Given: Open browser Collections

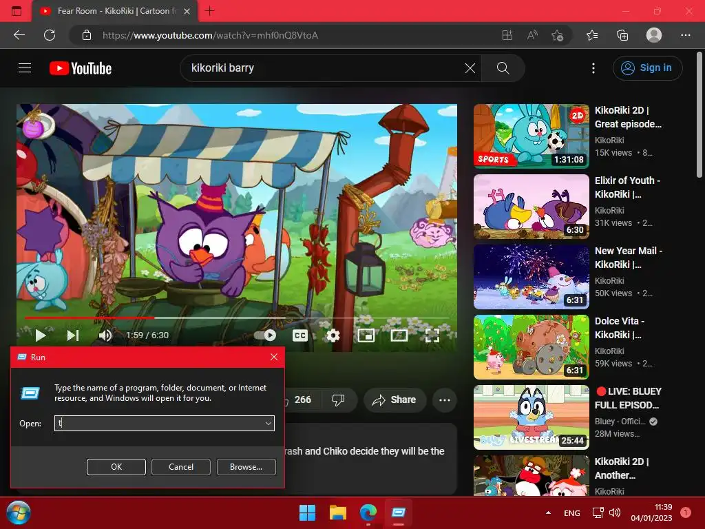Looking at the screenshot, I should click(x=622, y=35).
